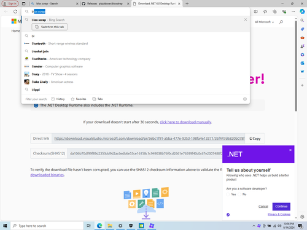Open the tab actions menu icon
Screen dimensions: 307x230
pos(24,4)
